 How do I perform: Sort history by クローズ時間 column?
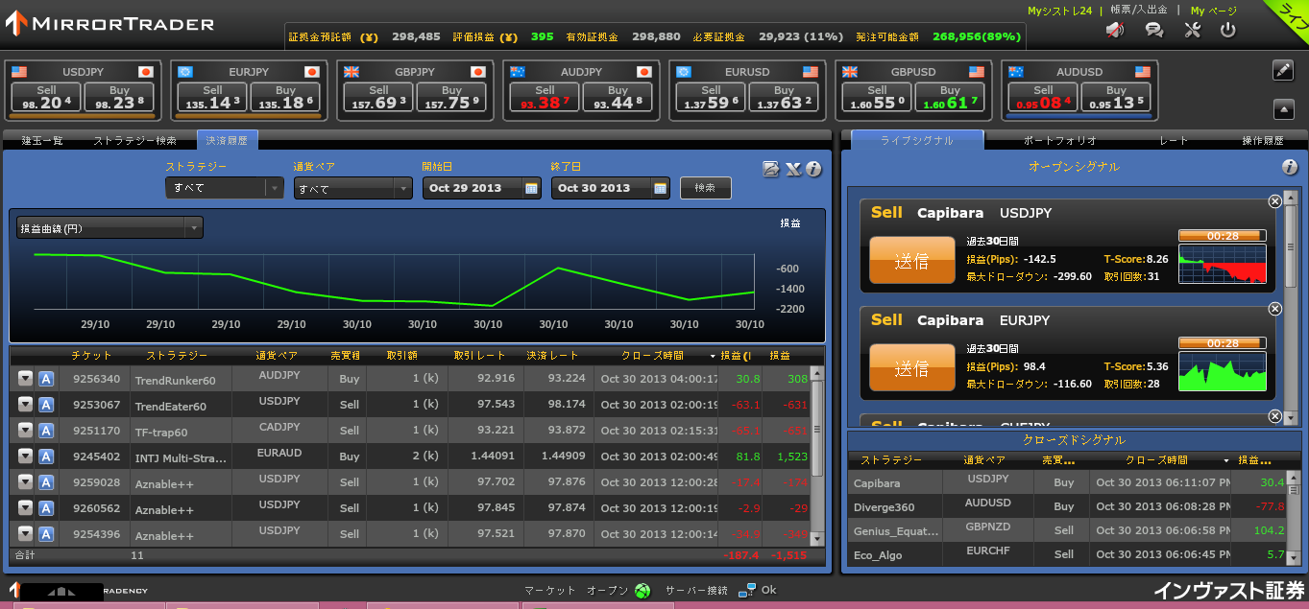[651, 355]
